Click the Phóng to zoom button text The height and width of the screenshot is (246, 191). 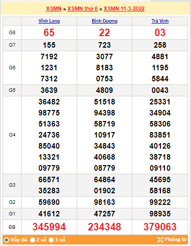pyautogui.click(x=175, y=239)
